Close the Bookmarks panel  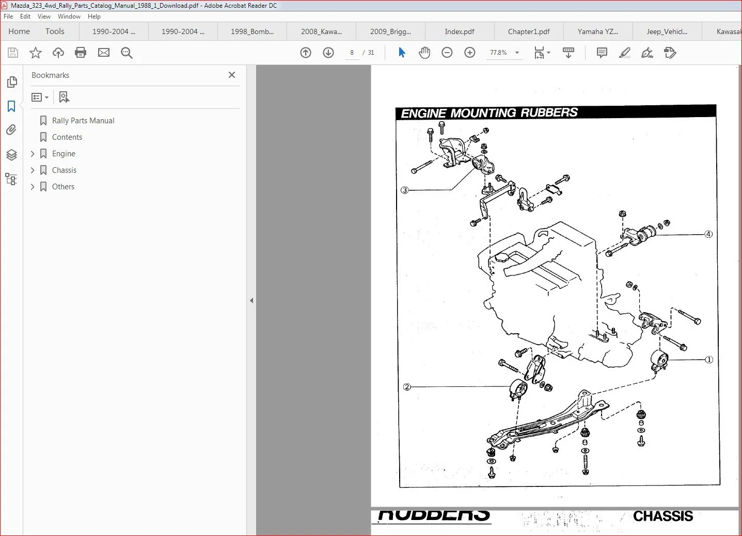pyautogui.click(x=232, y=75)
